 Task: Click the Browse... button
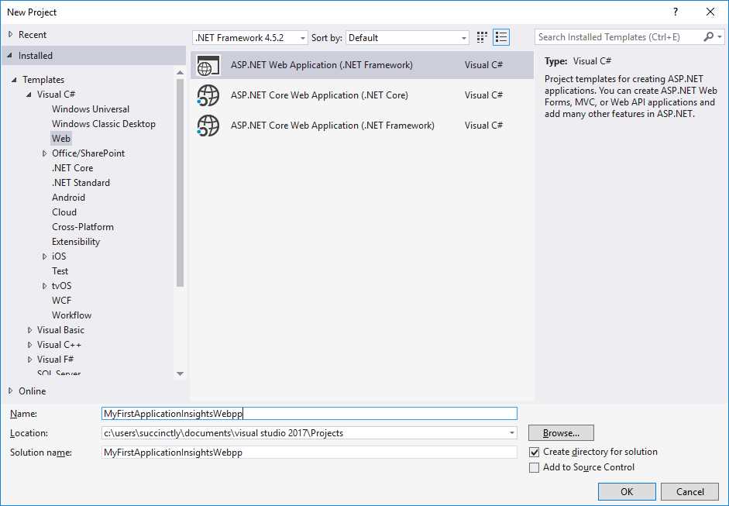click(x=561, y=433)
